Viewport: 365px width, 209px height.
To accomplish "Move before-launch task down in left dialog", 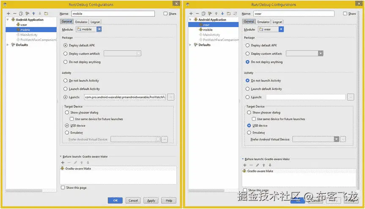I will tap(88, 162).
